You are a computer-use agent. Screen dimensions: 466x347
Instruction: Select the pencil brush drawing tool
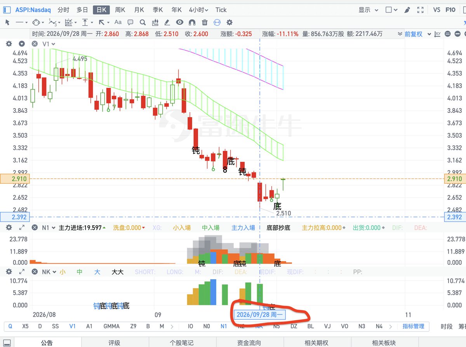click(x=167, y=23)
